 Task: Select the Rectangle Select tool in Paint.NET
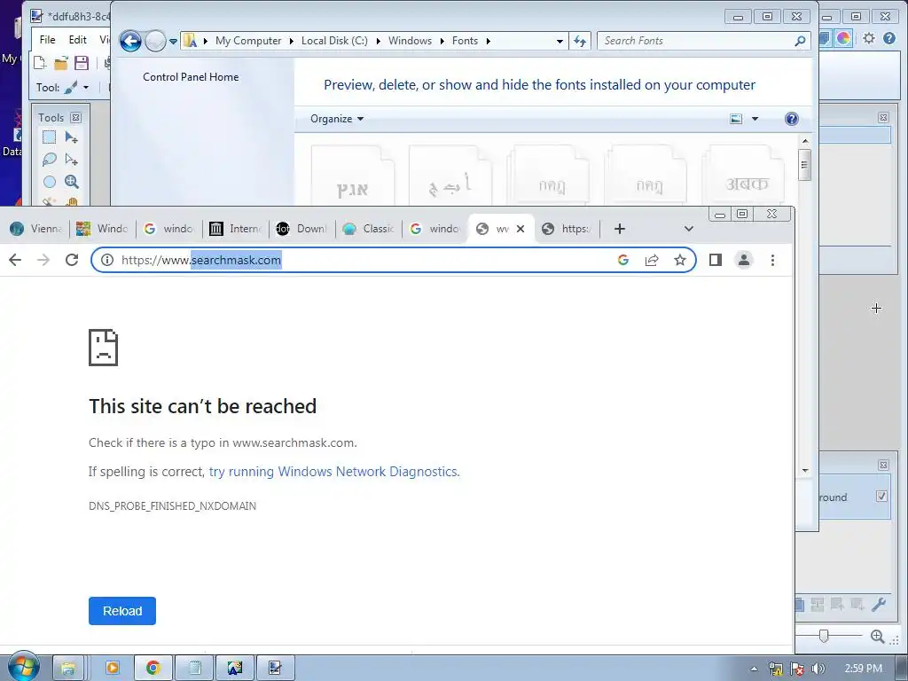coord(50,137)
